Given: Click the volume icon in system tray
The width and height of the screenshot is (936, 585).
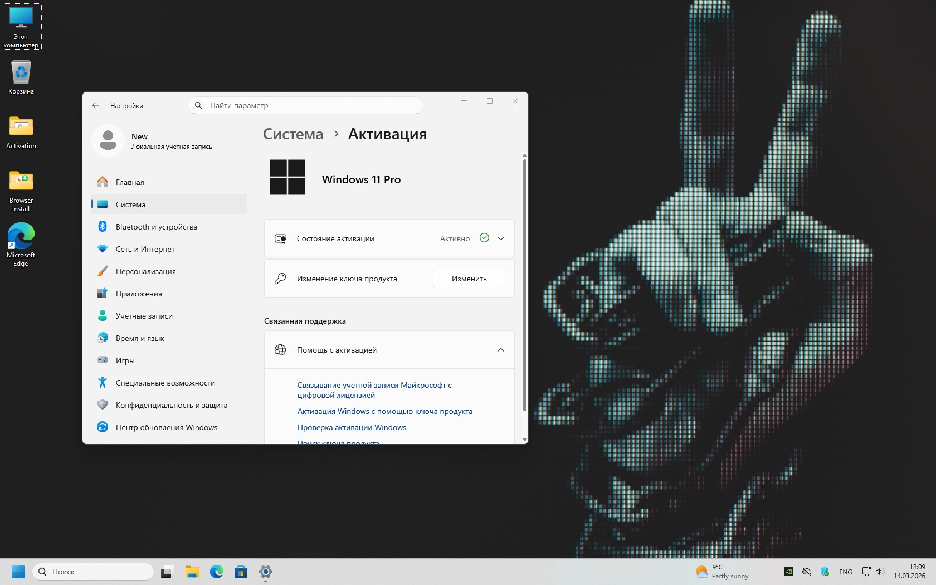Looking at the screenshot, I should (880, 572).
